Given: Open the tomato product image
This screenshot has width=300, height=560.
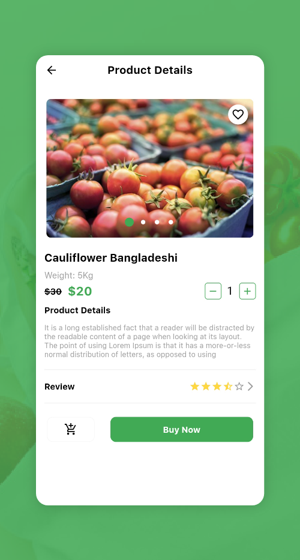Looking at the screenshot, I should tap(149, 168).
